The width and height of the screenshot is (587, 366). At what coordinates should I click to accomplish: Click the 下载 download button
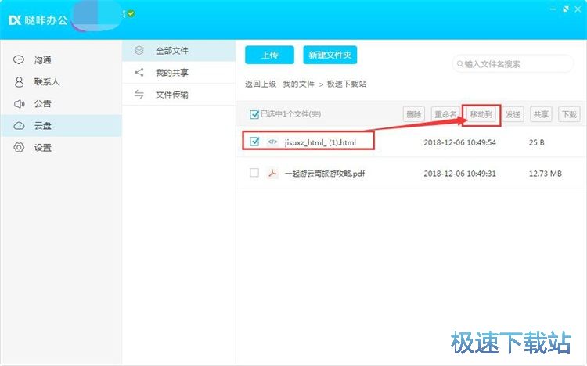point(570,114)
